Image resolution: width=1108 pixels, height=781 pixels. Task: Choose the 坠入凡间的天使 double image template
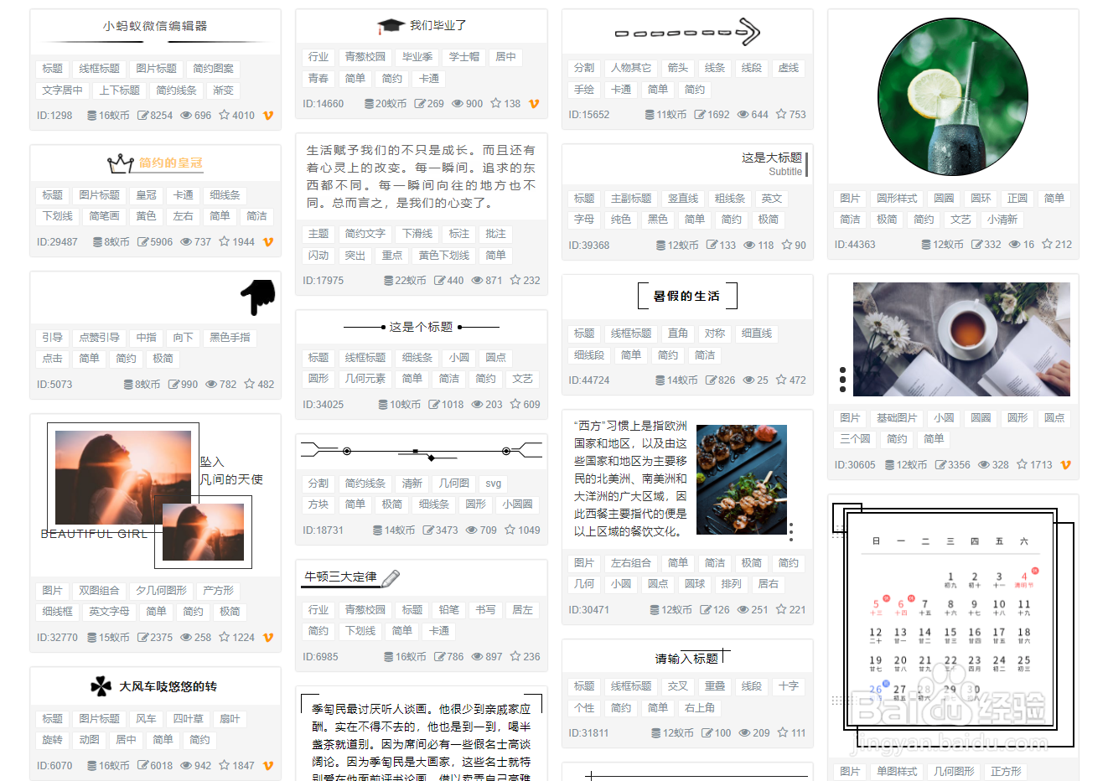[x=151, y=494]
